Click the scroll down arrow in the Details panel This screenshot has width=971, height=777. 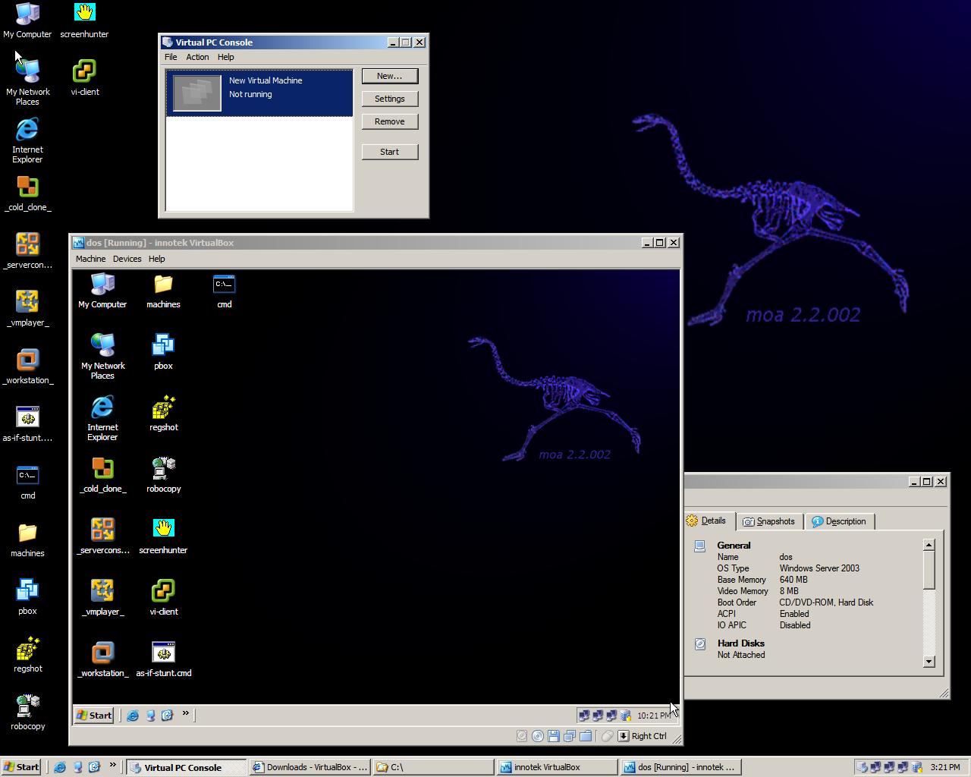point(929,662)
